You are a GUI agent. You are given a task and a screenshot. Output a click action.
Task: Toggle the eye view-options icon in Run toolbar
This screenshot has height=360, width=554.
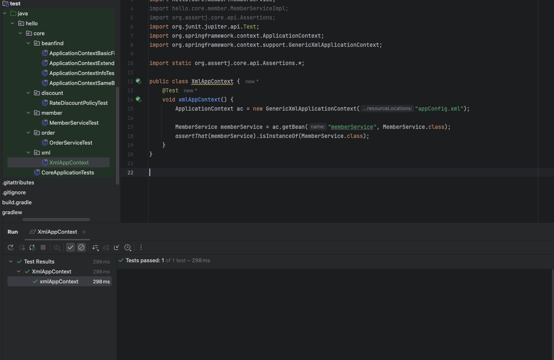tap(57, 247)
